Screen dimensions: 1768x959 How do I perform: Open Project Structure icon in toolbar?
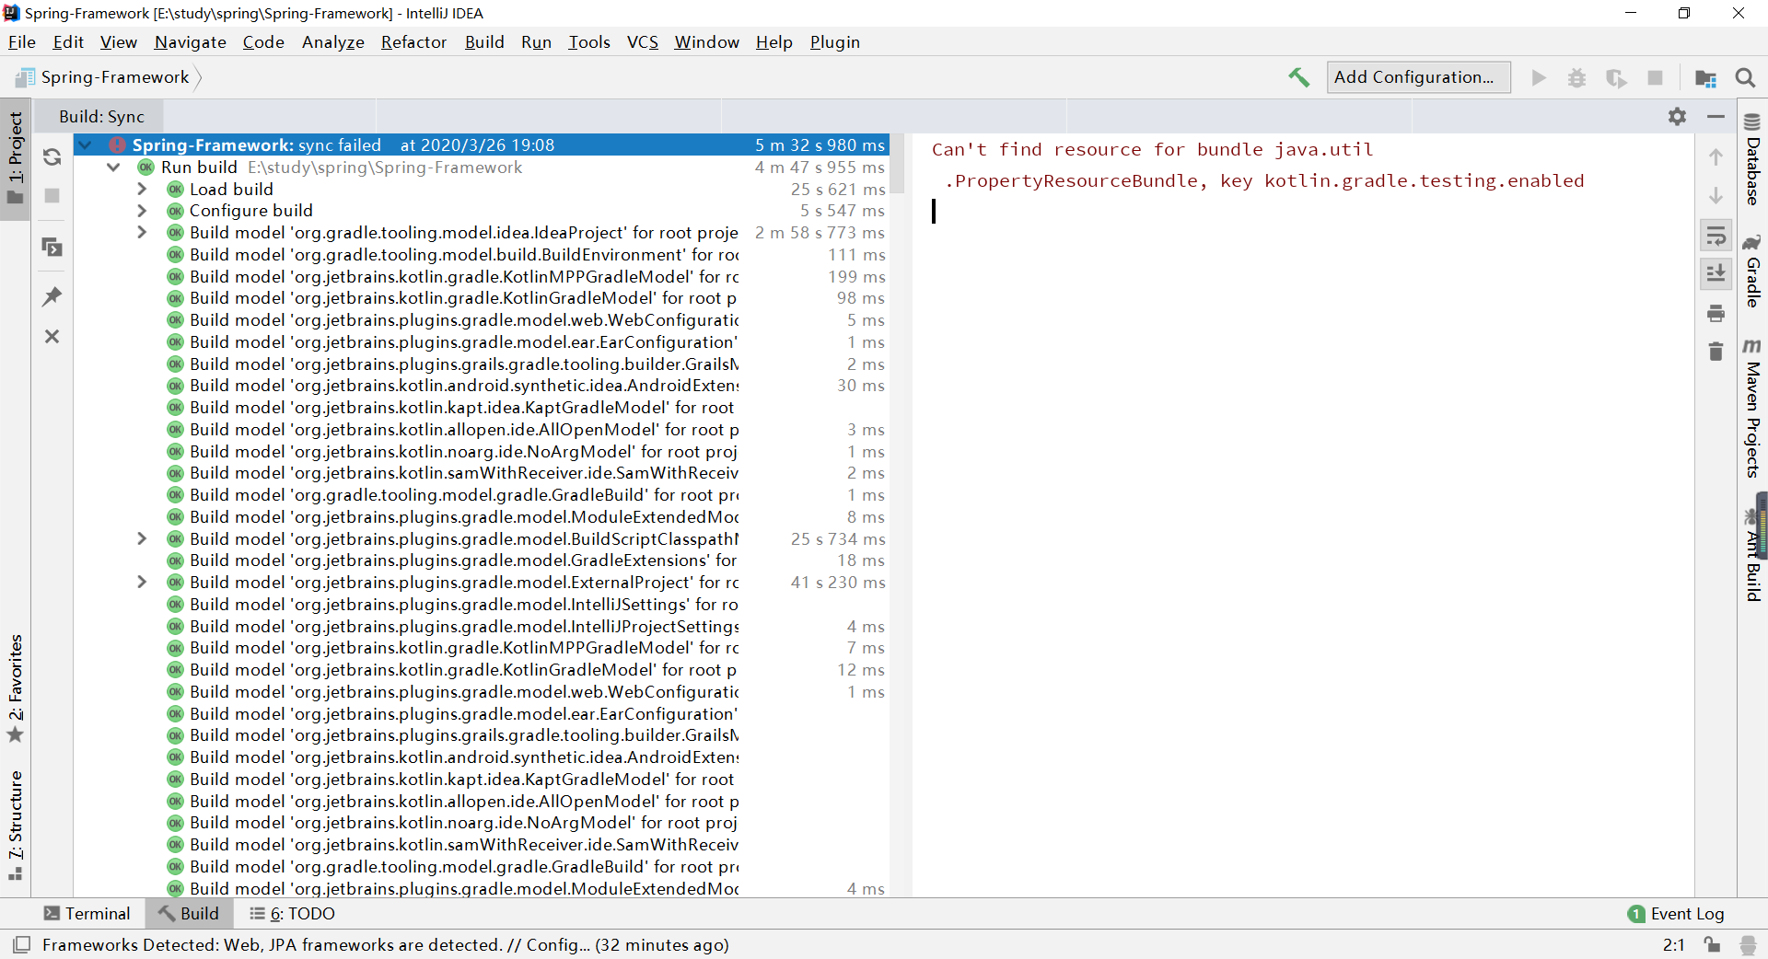point(1705,77)
